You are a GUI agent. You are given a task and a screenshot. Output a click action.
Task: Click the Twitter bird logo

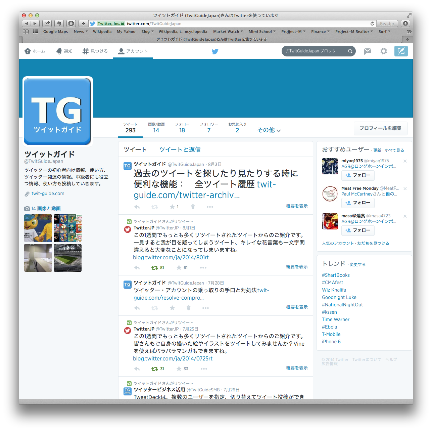coord(215,51)
